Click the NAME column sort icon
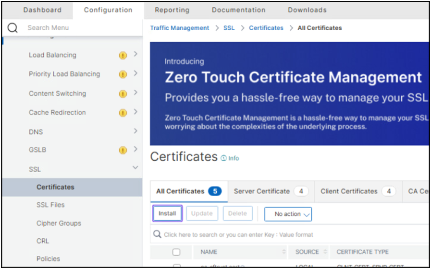 click(x=283, y=252)
